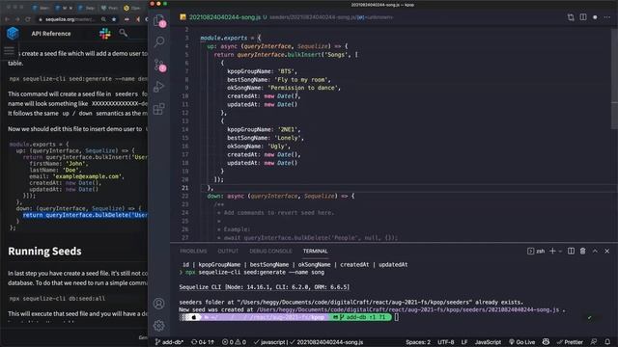Open the Extensions view

158,109
